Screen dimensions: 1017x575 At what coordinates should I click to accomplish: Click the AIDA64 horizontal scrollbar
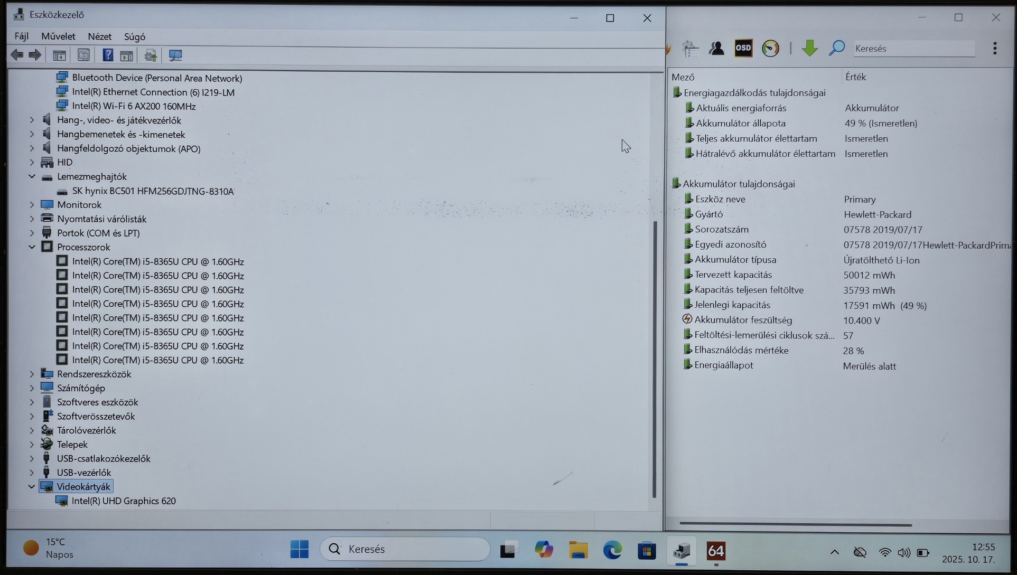(795, 524)
